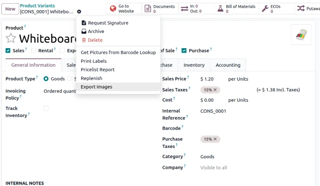Image resolution: width=320 pixels, height=186 pixels.
Task: Open the Putaway shuffle button
Action: tap(307, 8)
